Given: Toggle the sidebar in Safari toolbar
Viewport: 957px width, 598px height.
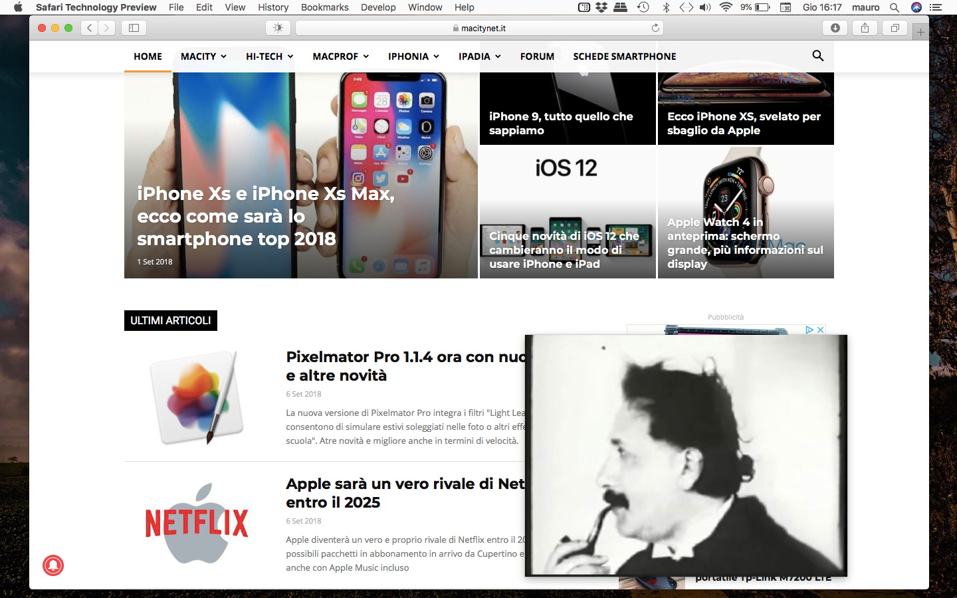Looking at the screenshot, I should click(134, 28).
